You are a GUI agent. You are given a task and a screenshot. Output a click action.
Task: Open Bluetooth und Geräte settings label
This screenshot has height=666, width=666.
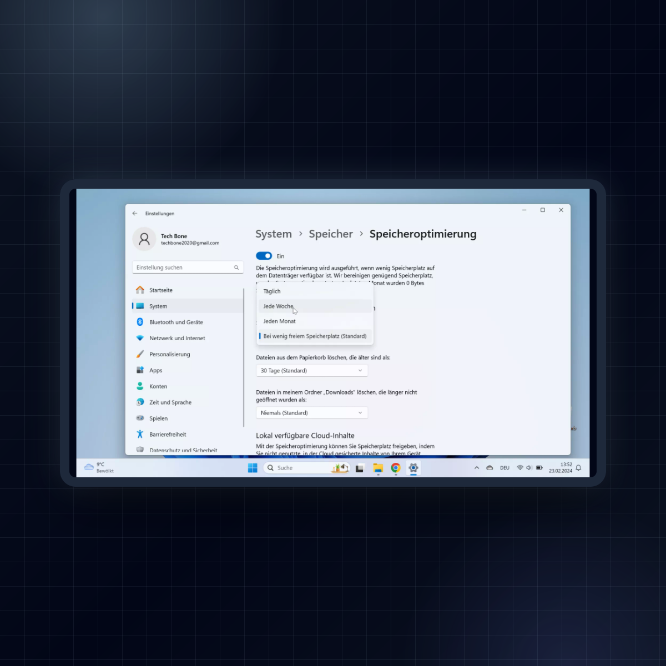tap(176, 322)
